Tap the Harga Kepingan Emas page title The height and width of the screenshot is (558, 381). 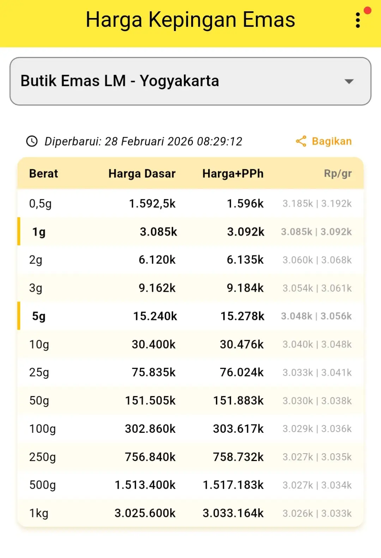pos(190,20)
